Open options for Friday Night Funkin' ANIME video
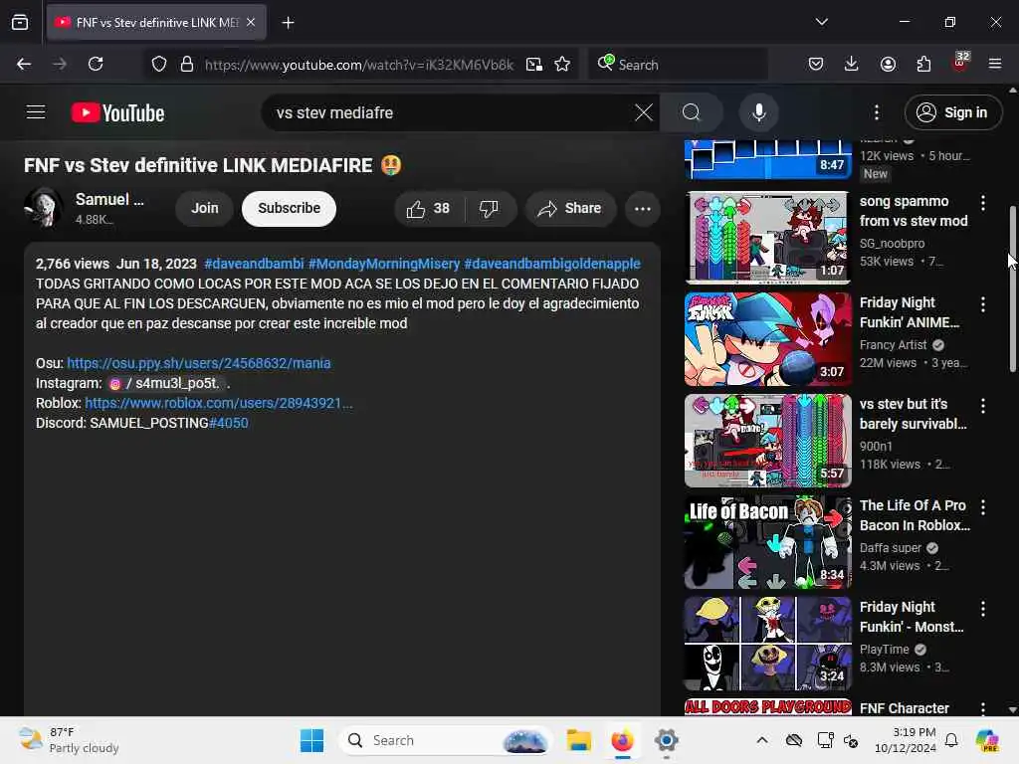Screen dimensions: 1019x764 point(982,304)
